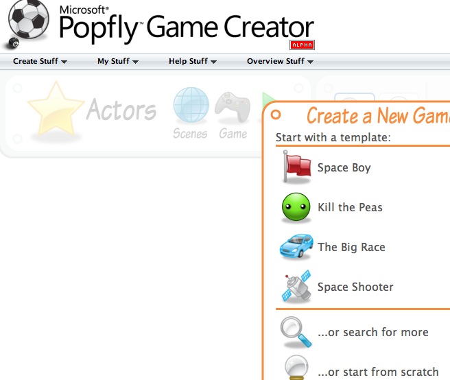Image resolution: width=450 pixels, height=380 pixels.
Task: Open the Create Stuff menu
Action: click(40, 61)
